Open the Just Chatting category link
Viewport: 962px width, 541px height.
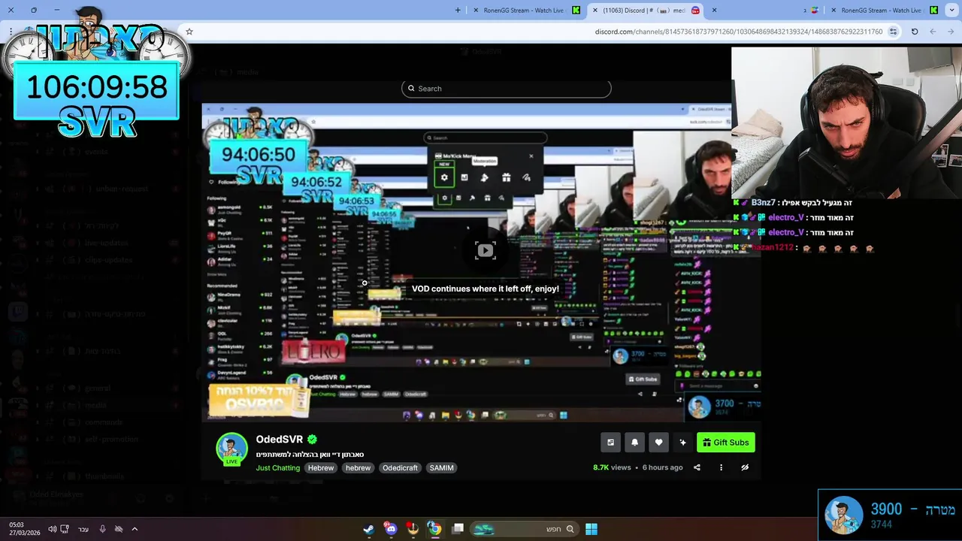click(x=278, y=468)
